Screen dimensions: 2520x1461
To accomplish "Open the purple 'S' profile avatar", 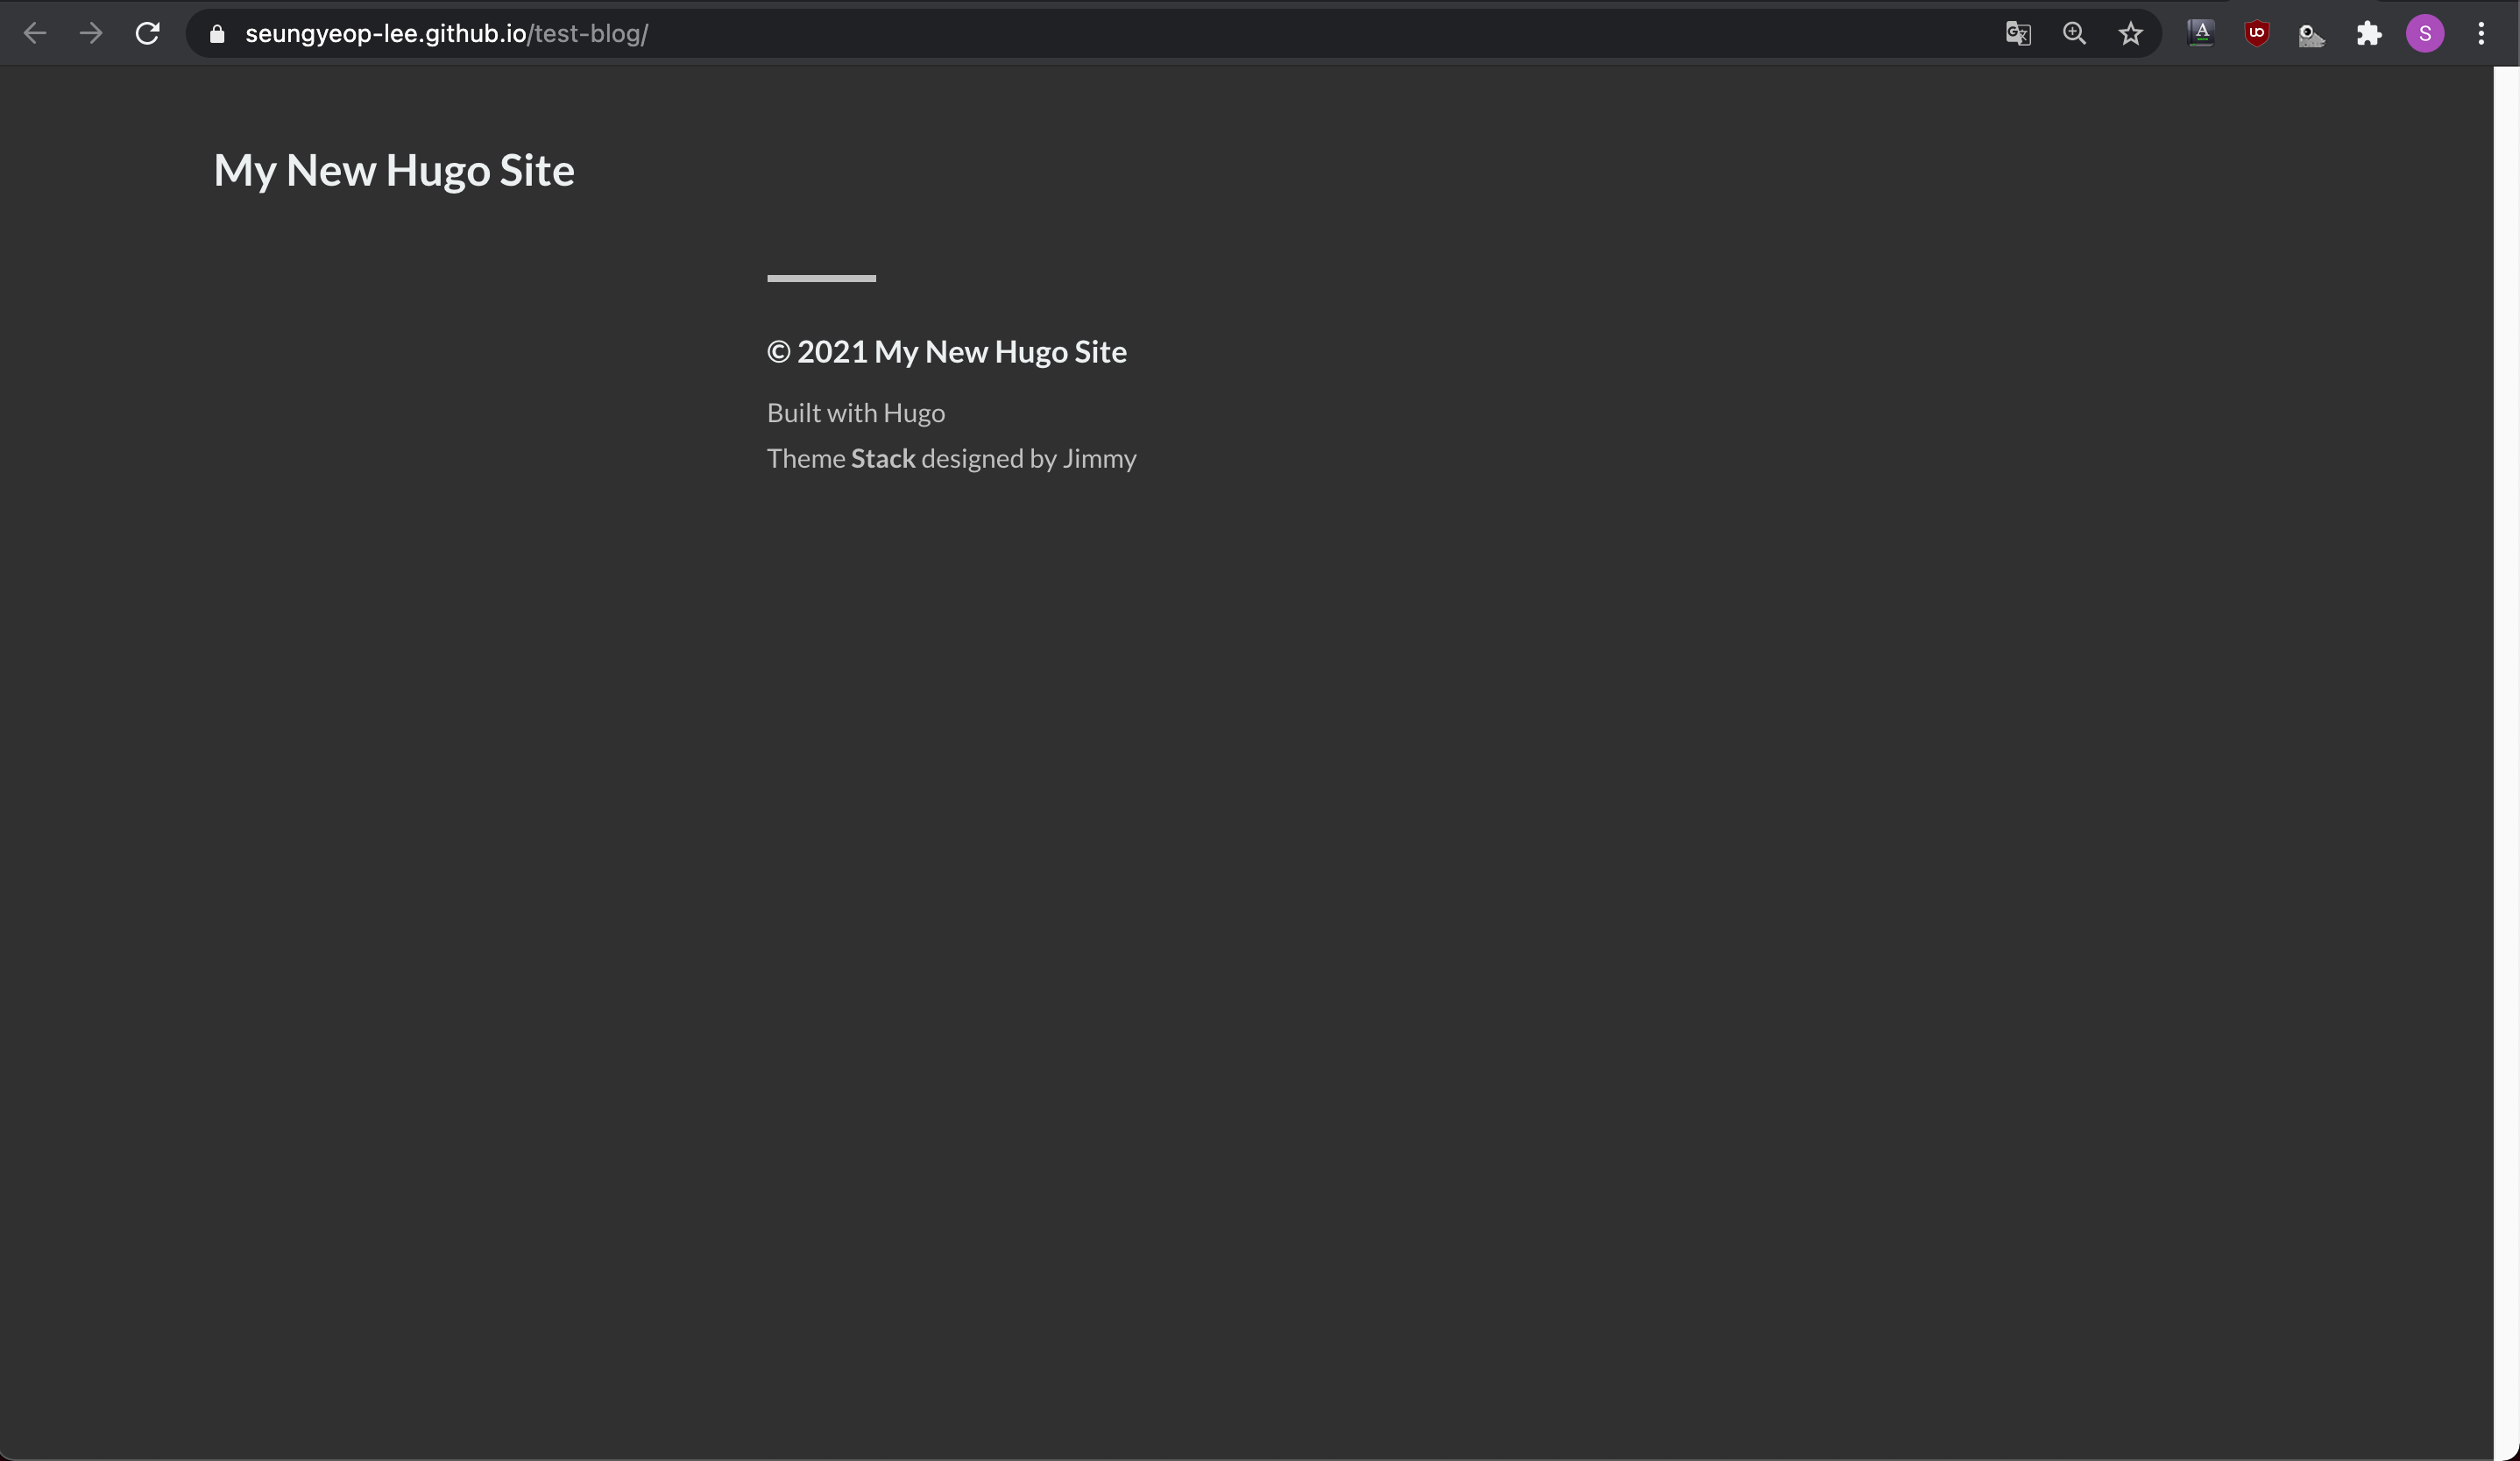I will pos(2425,34).
